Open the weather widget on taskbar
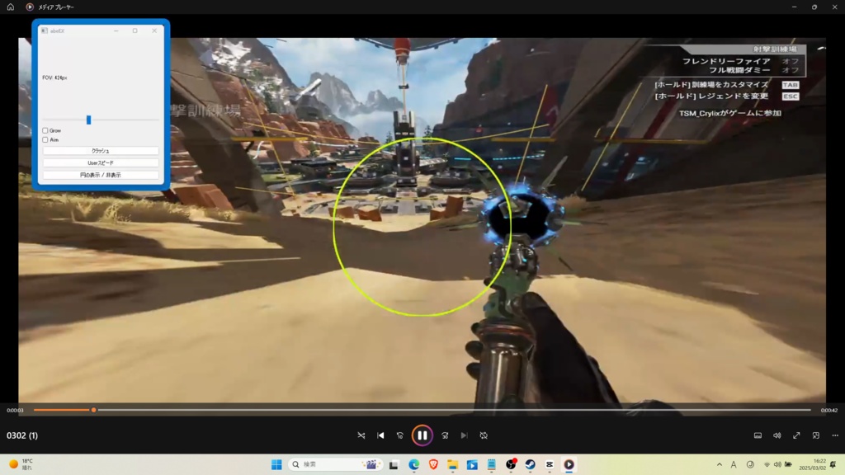Viewport: 845px width, 475px height. coord(21,464)
